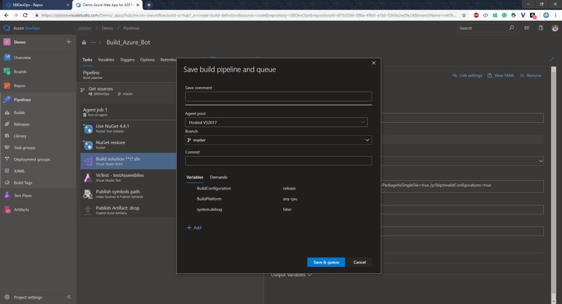Viewport: 562px width, 304px height.
Task: Open Project settings gear
Action: 7,297
